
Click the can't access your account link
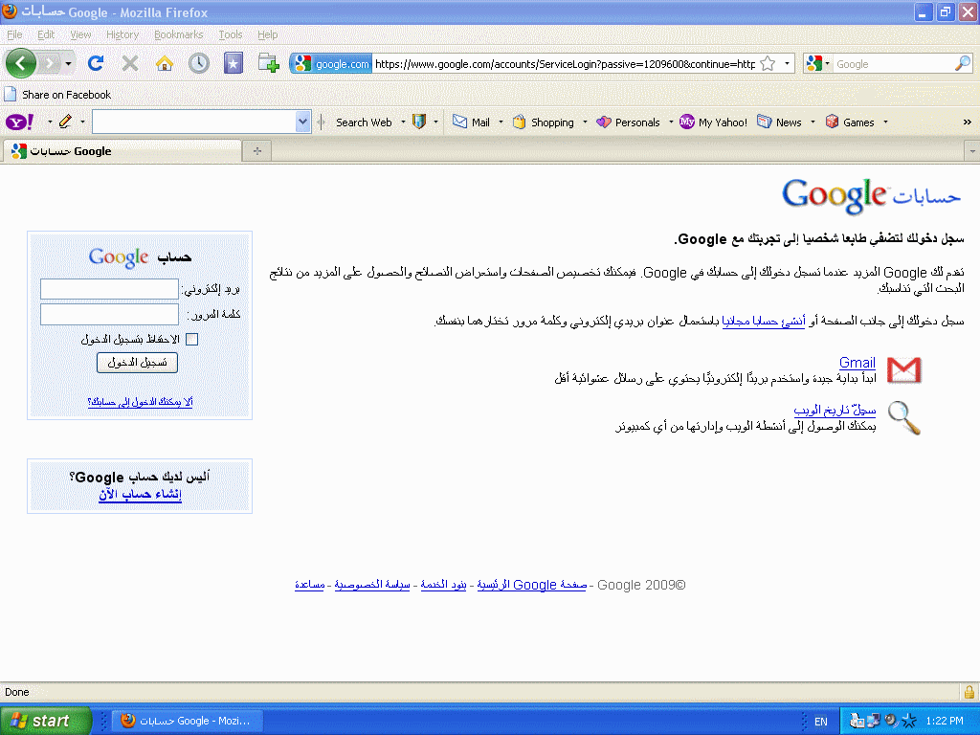coord(140,402)
